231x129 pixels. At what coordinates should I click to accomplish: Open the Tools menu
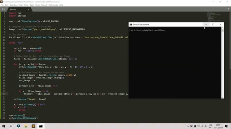38,5
